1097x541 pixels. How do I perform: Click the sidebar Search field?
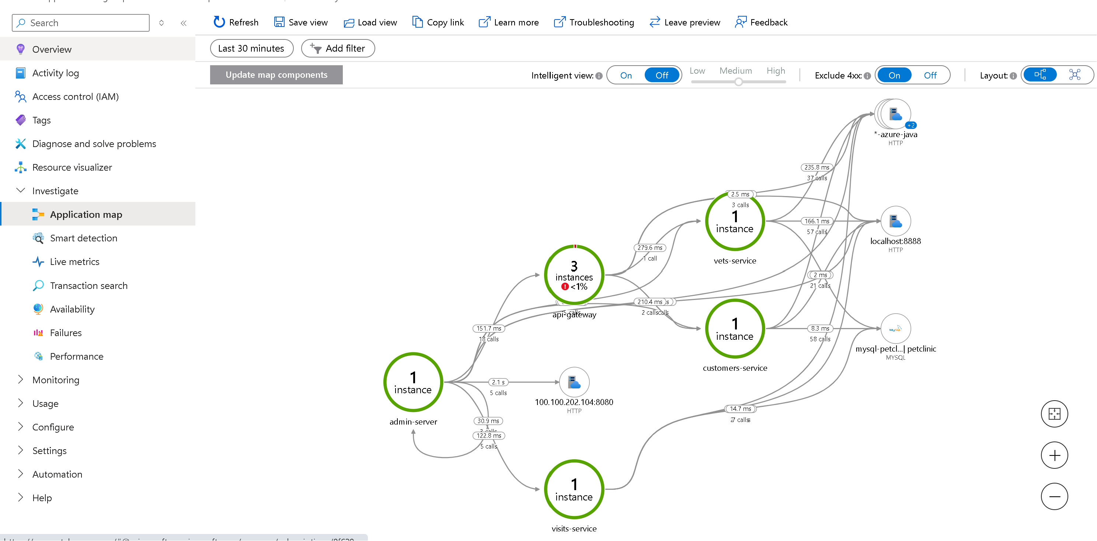81,23
